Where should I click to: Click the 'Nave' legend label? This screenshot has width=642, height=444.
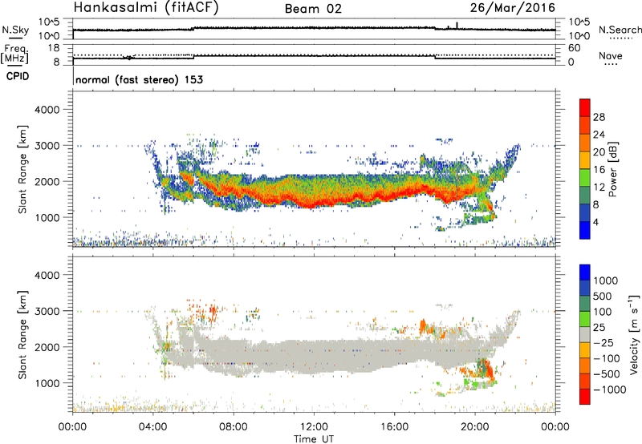pos(611,56)
